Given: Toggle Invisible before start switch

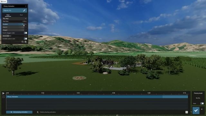Looking at the screenshot, I should click(x=25, y=39).
